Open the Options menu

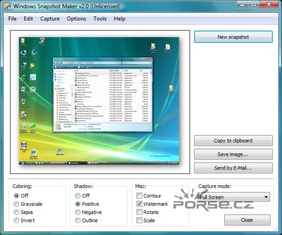76,19
